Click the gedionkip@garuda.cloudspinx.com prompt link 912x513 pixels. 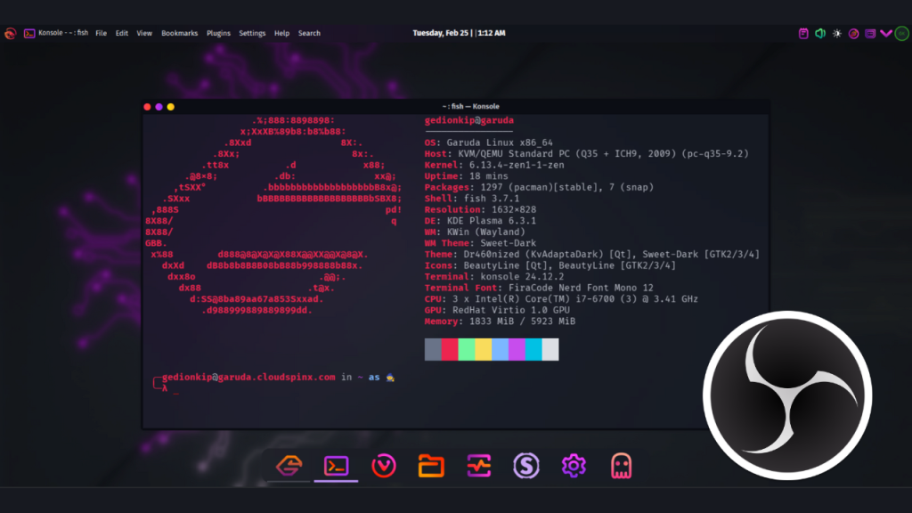250,377
